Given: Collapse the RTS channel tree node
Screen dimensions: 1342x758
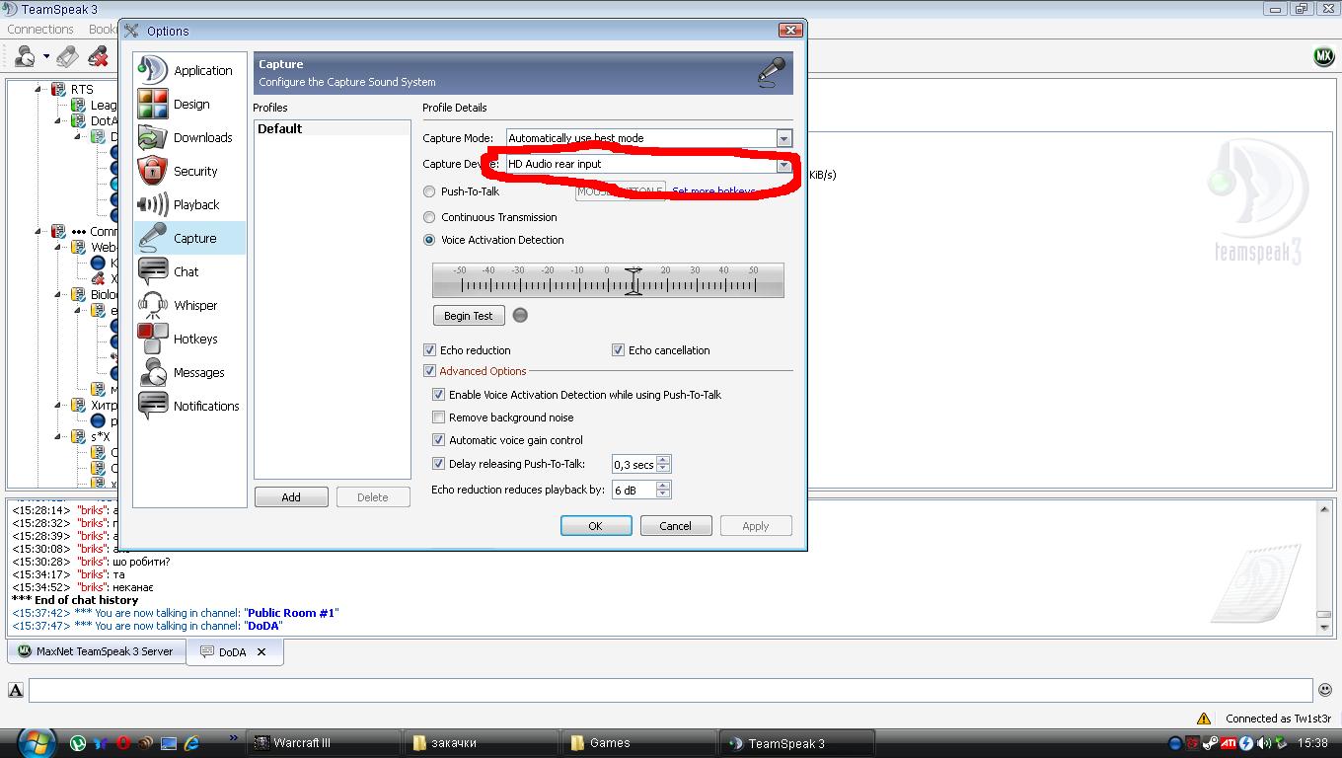Looking at the screenshot, I should (39, 89).
